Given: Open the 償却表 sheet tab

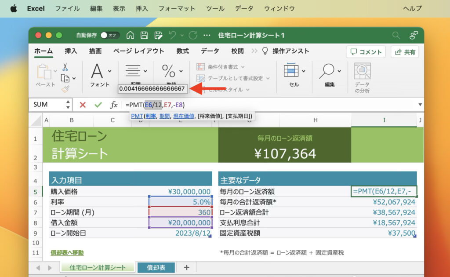Looking at the screenshot, I should tap(156, 267).
